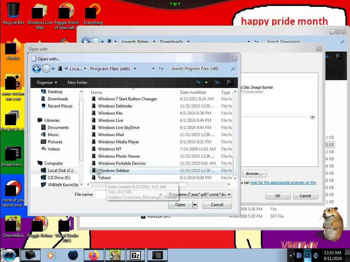This screenshot has height=262, width=350.
Task: Select Computer in the navigation pane
Action: point(54,163)
